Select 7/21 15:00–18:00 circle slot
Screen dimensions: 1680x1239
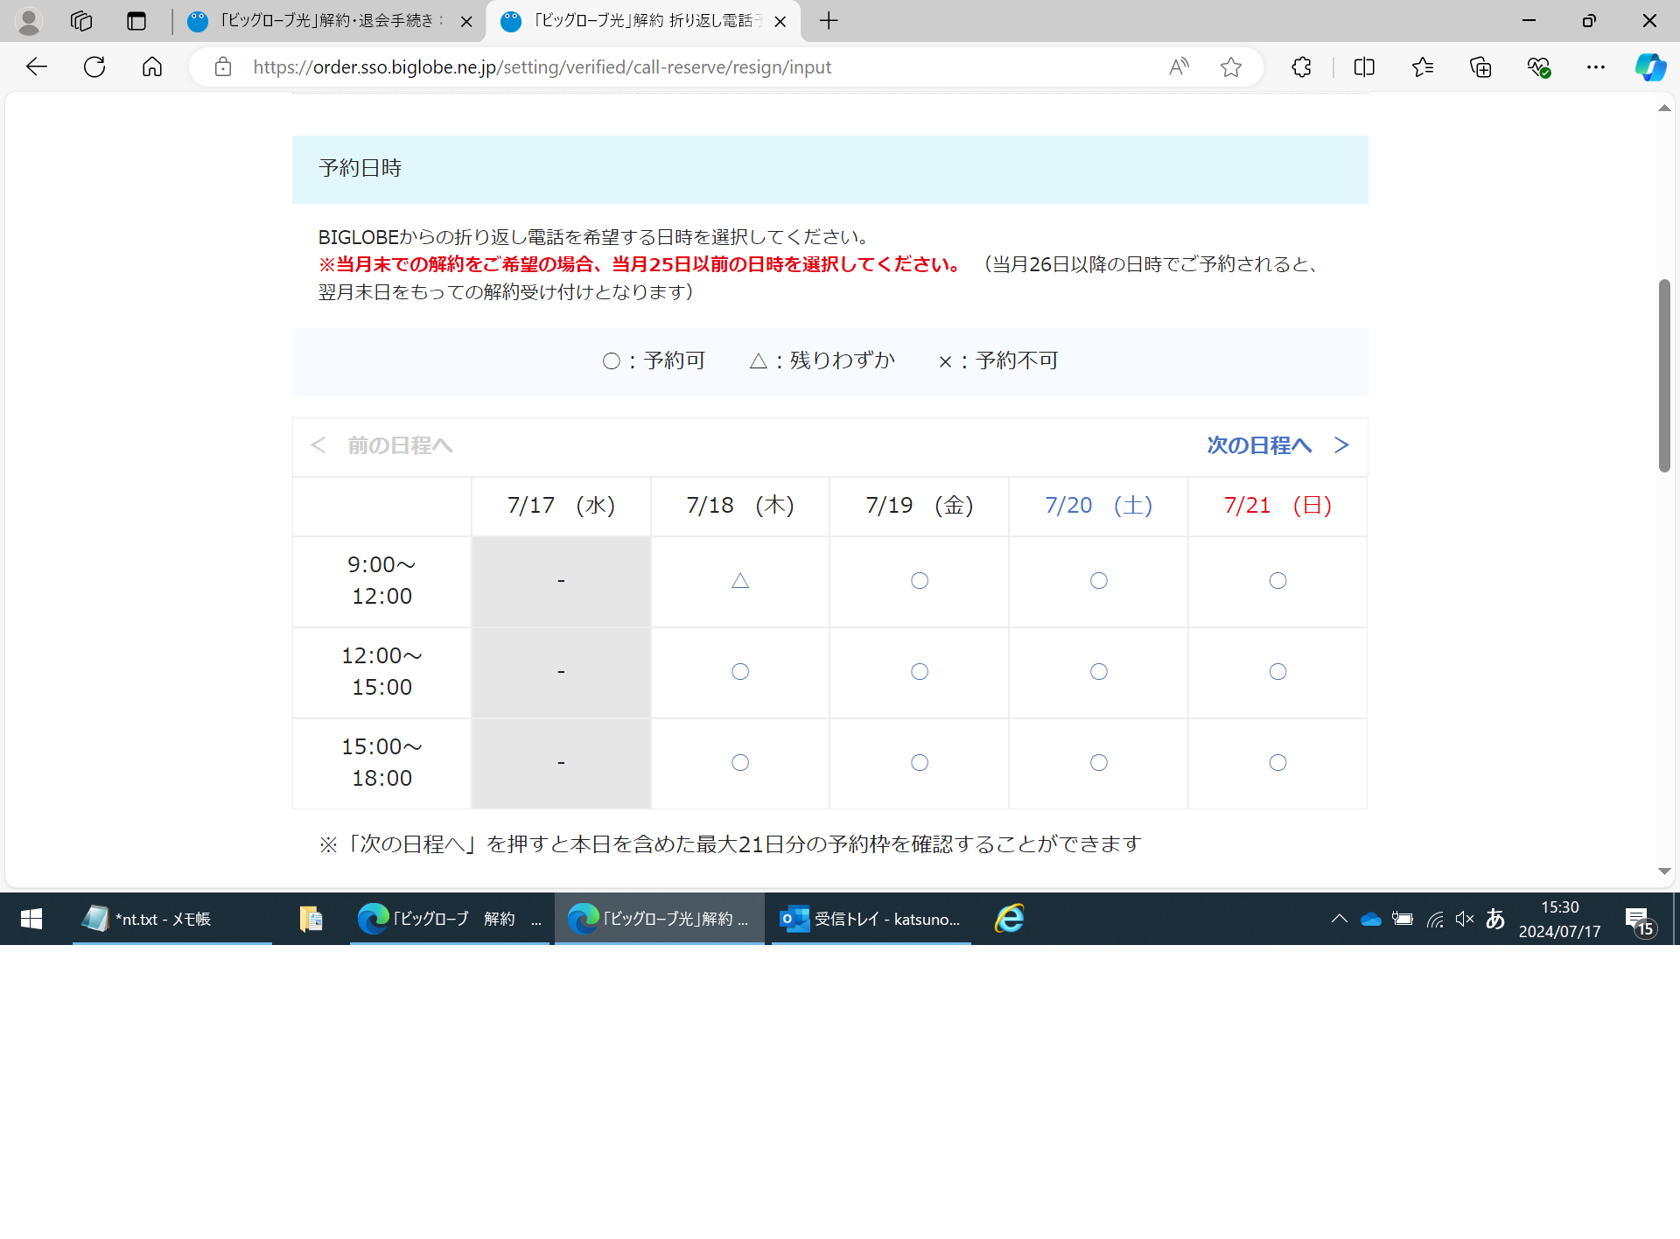[1277, 763]
